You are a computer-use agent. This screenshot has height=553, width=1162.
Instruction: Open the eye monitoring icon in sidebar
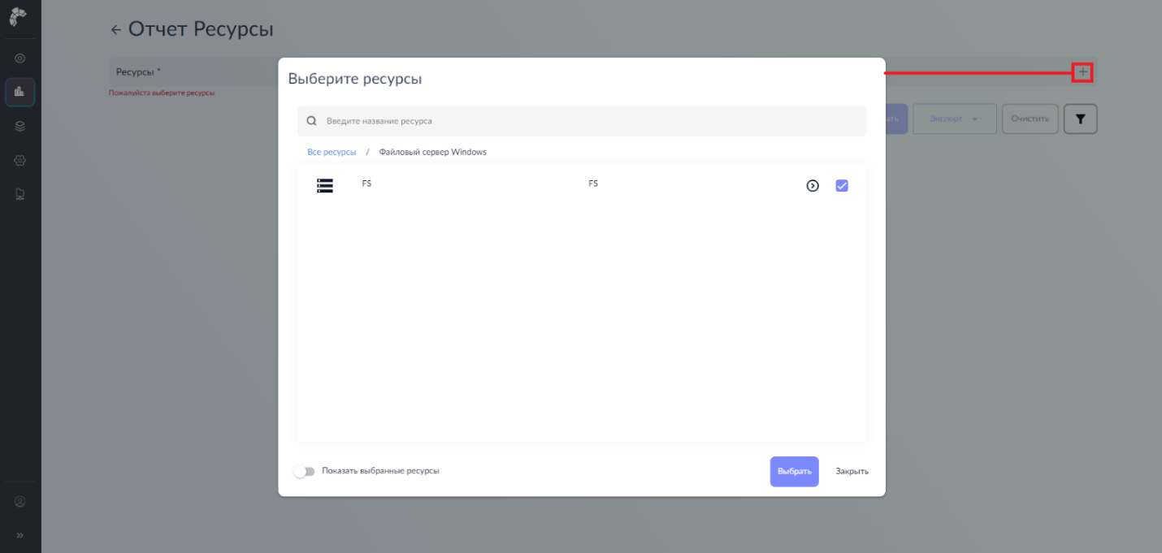pos(20,58)
